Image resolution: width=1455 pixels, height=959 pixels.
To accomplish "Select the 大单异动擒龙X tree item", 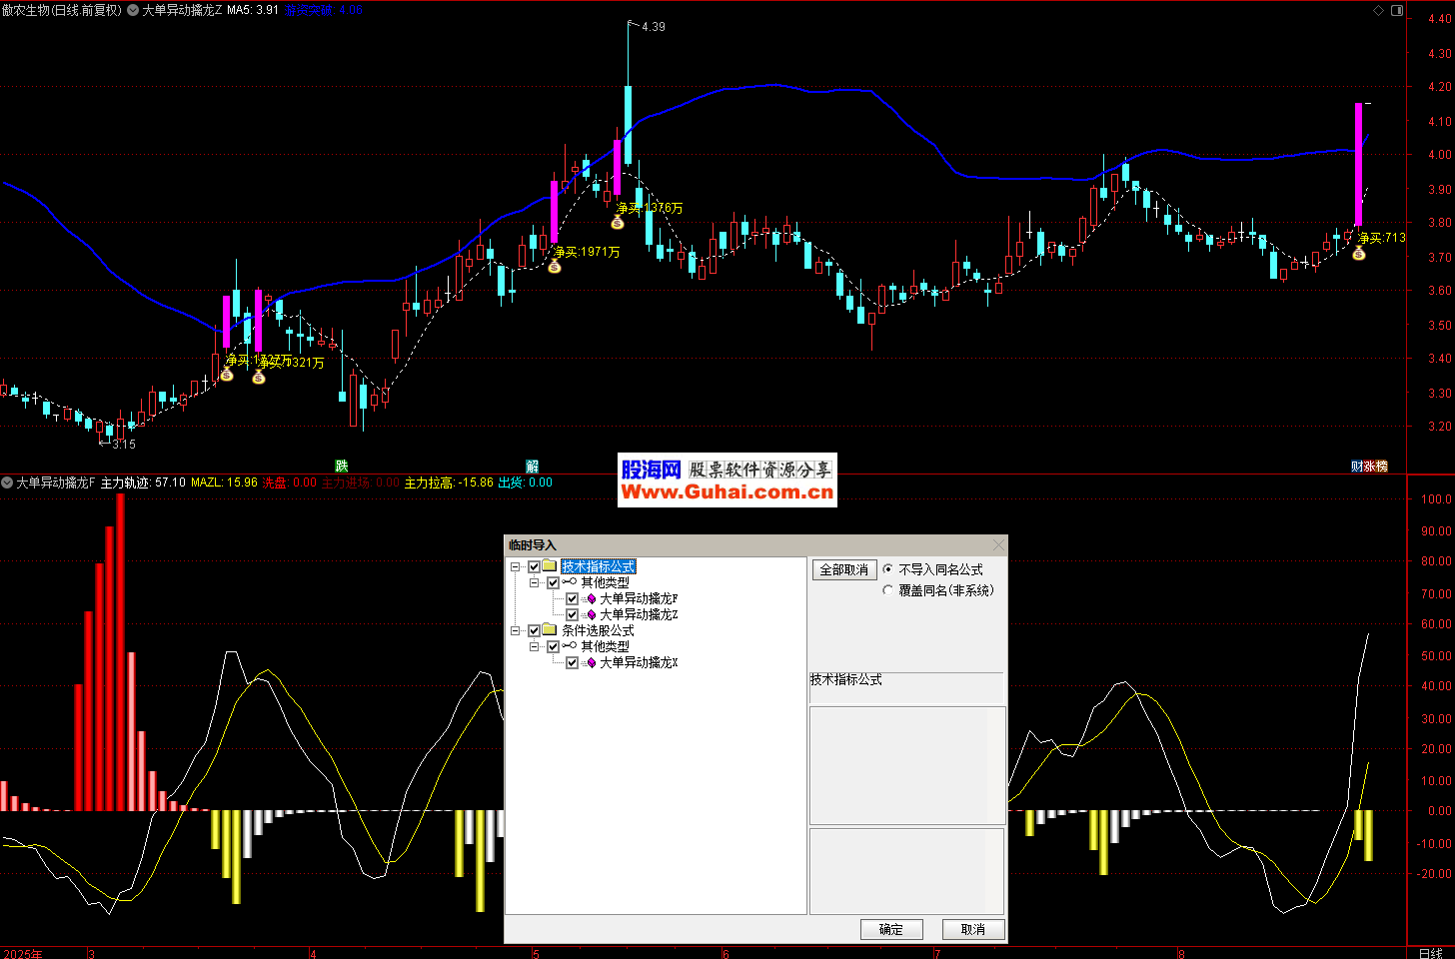I will coord(639,663).
